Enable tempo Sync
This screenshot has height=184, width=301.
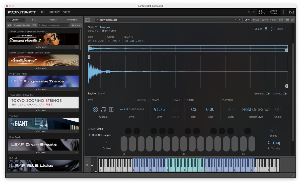point(177,100)
